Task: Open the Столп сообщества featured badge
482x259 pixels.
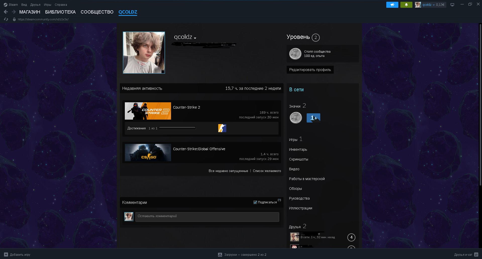Action: click(323, 54)
